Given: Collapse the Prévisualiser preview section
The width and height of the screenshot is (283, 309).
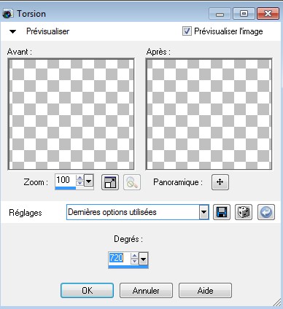Looking at the screenshot, I should (x=12, y=31).
